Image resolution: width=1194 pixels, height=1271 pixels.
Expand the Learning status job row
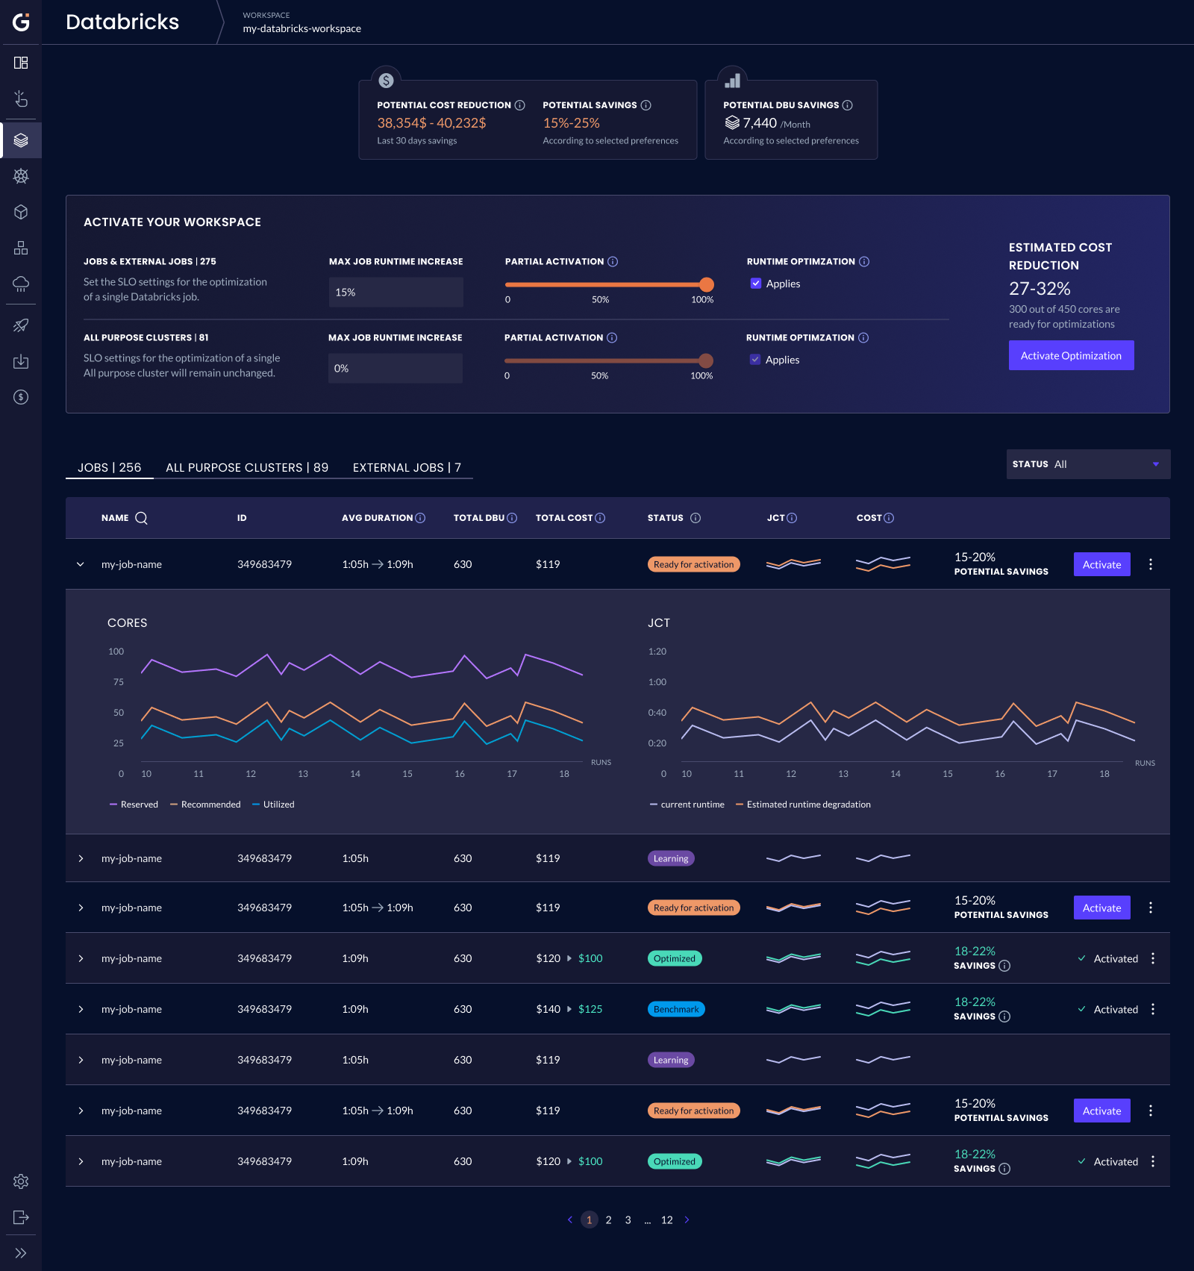(81, 858)
